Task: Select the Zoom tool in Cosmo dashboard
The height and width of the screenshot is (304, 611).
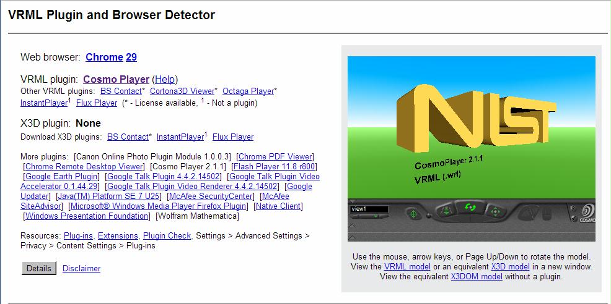Action: coord(446,211)
